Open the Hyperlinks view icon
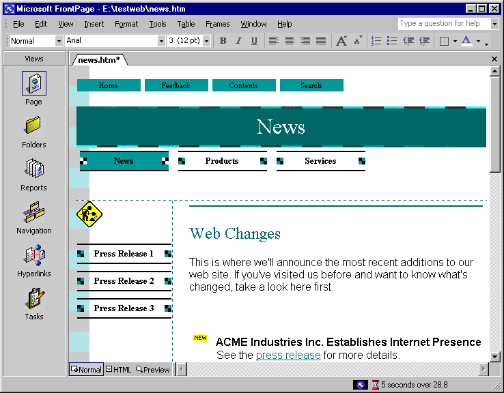The width and height of the screenshot is (504, 393). tap(34, 255)
